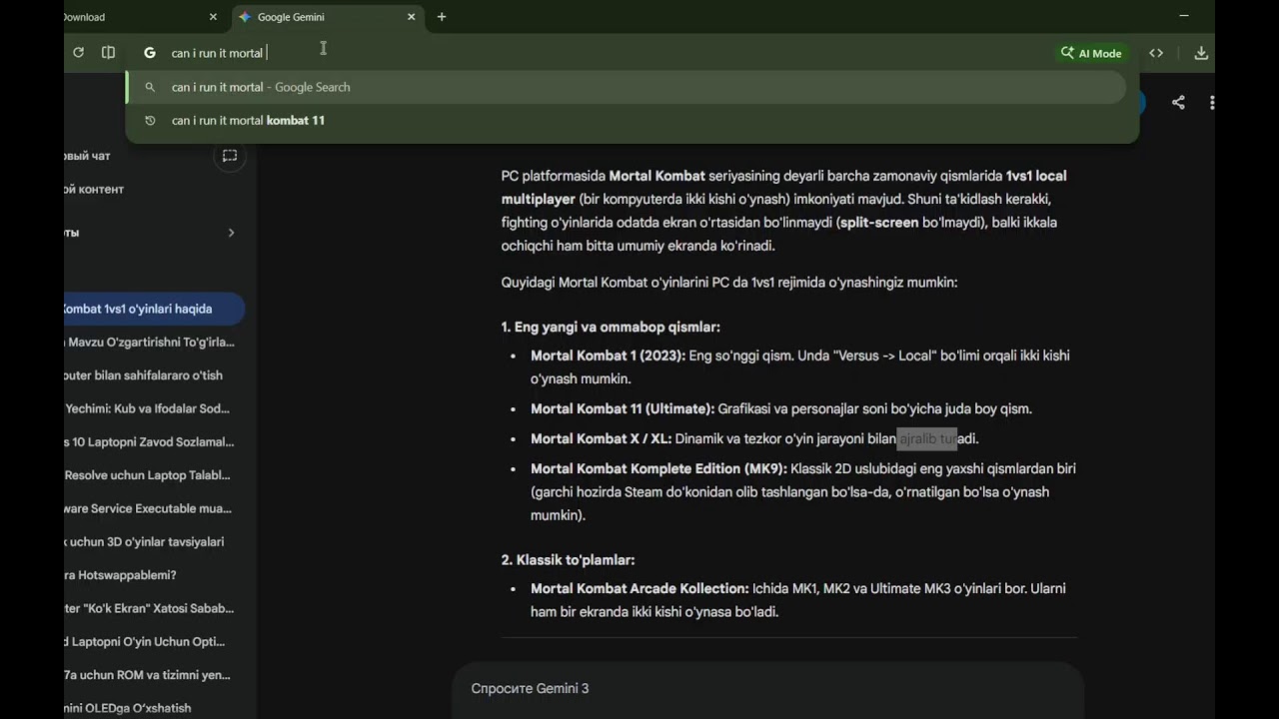This screenshot has height=719, width=1279.
Task: Click 'Mortal Kombat 11 (Ultimate):' bold text
Action: (623, 408)
